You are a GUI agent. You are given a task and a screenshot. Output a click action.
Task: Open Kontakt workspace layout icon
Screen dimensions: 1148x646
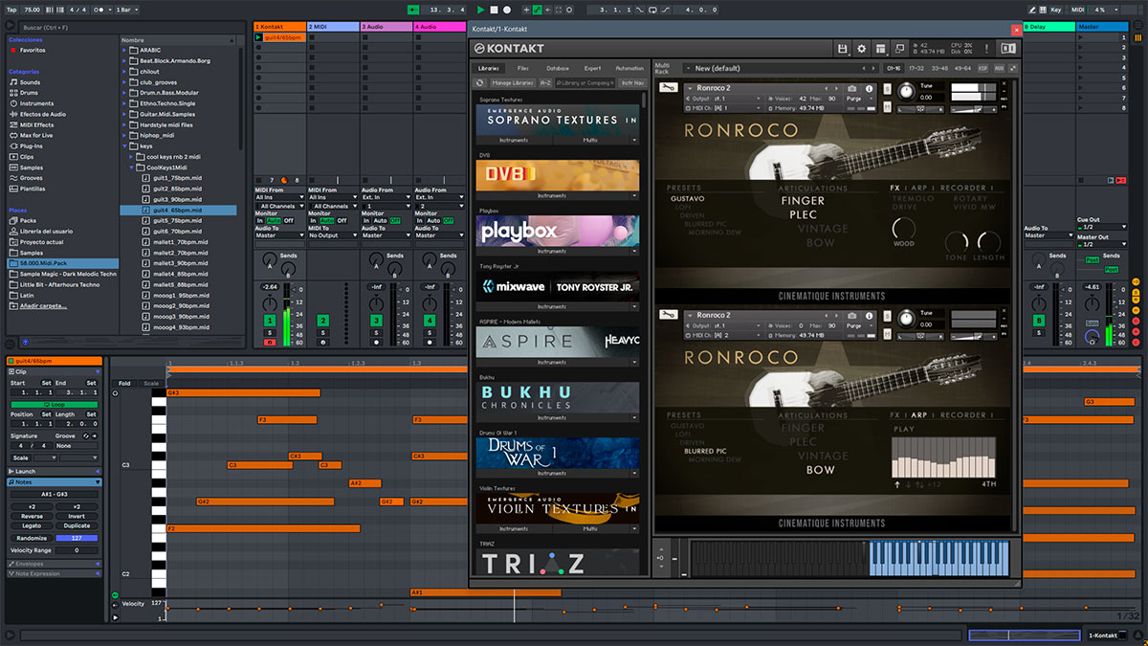pyautogui.click(x=881, y=48)
